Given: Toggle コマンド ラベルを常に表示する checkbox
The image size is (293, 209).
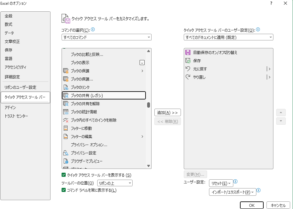Looking at the screenshot, I should point(63,190).
